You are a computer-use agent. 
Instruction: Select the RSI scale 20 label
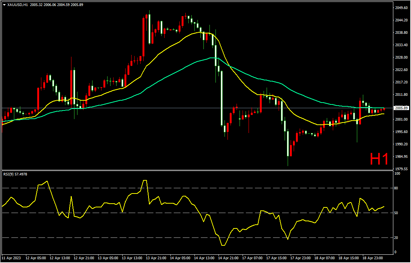(x=396, y=238)
